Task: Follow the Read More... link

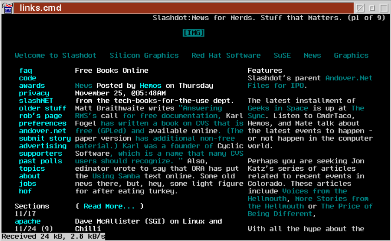Action: pos(109,206)
